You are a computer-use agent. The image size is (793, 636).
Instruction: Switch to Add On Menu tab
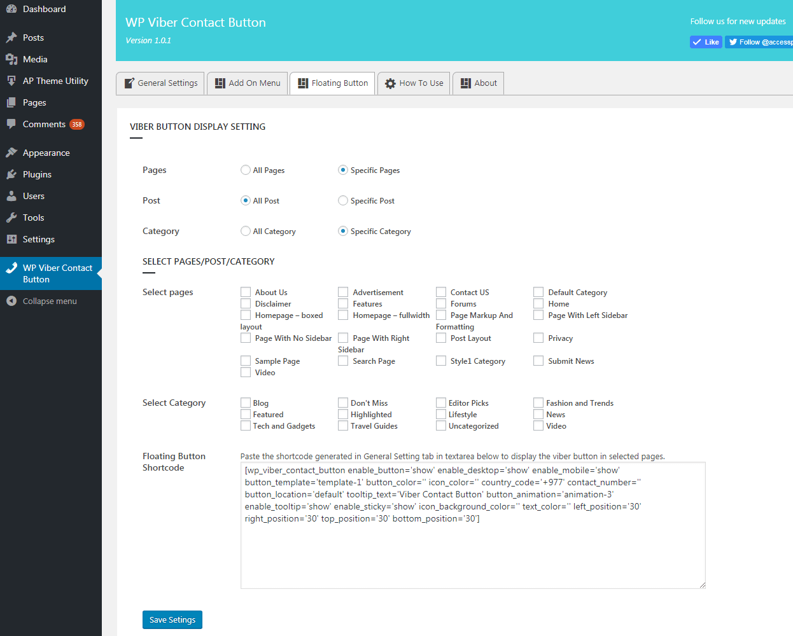[248, 83]
